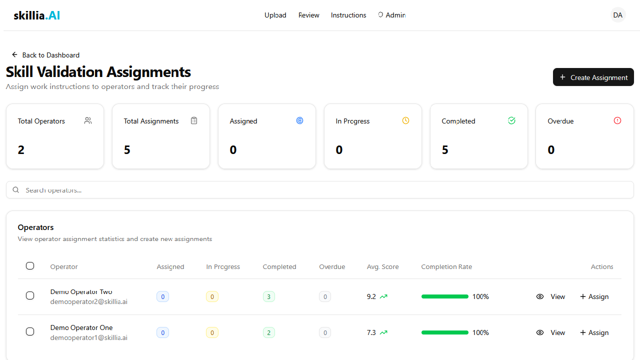View Demo Operator Two details
The width and height of the screenshot is (640, 360).
(551, 296)
